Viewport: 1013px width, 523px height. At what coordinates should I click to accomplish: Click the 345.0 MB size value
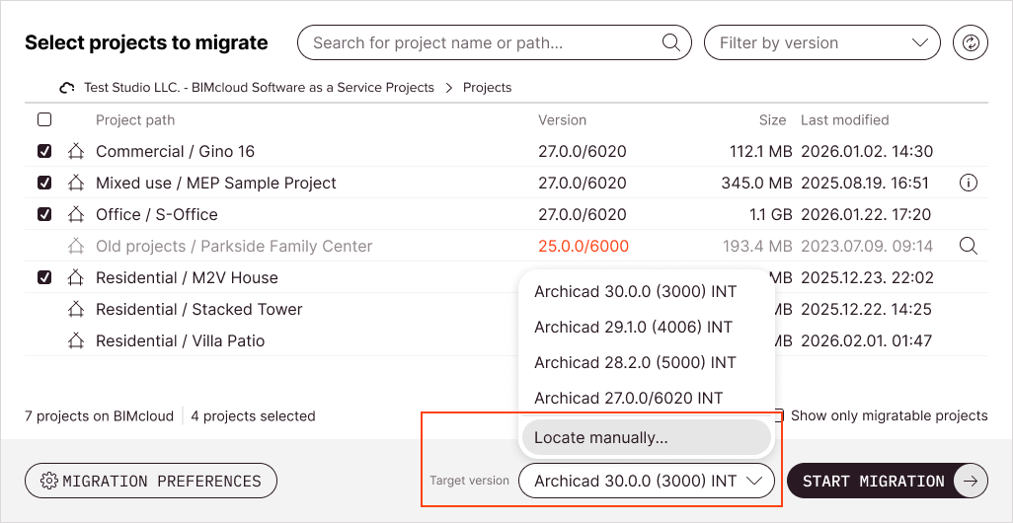(756, 184)
